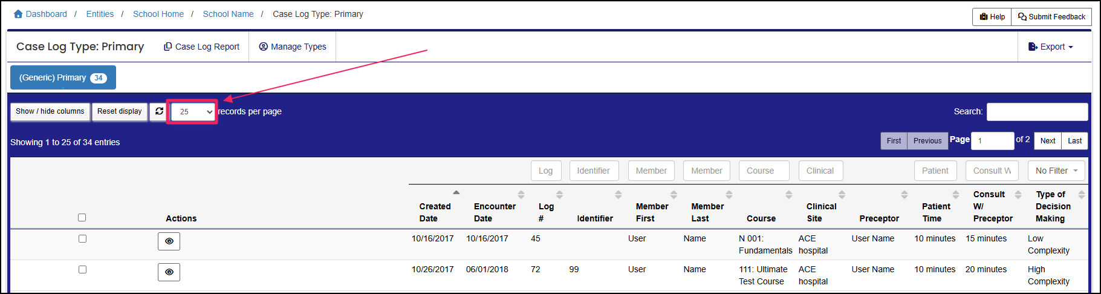The width and height of the screenshot is (1101, 294).
Task: Click '20 minutes' consult cell
Action: pyautogui.click(x=986, y=269)
